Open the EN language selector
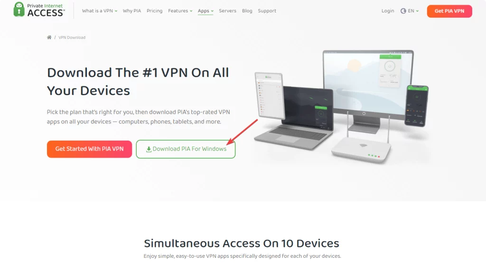 [x=410, y=11]
